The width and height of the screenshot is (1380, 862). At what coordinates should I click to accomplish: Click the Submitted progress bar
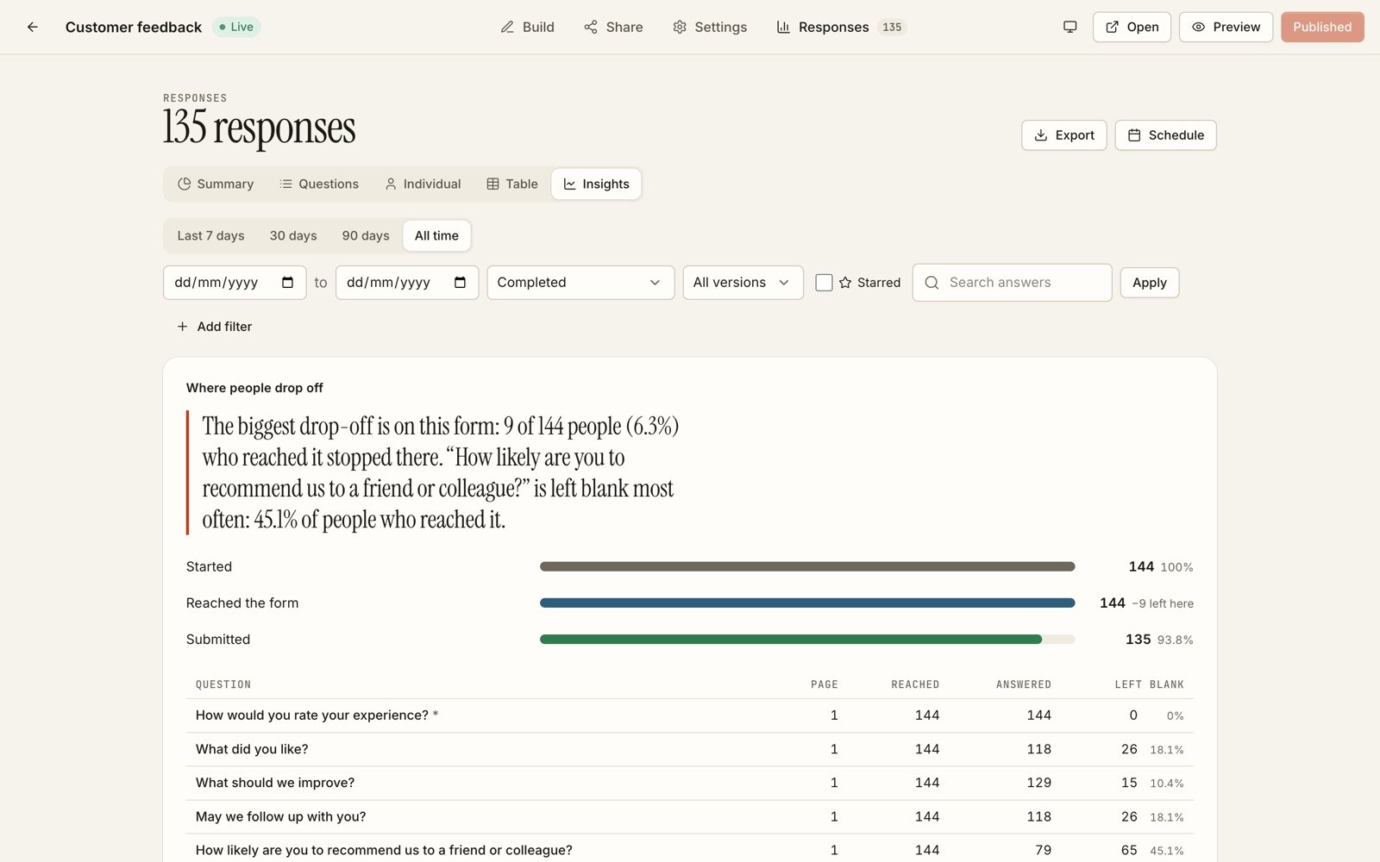pos(807,640)
